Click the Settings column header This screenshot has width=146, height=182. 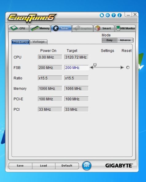point(108,51)
